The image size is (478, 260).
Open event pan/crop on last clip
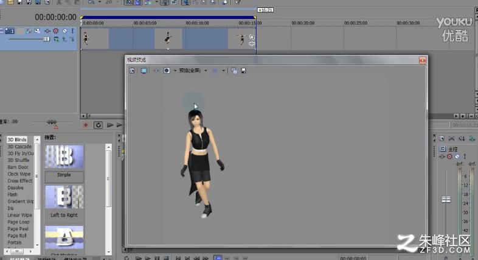pos(252,37)
